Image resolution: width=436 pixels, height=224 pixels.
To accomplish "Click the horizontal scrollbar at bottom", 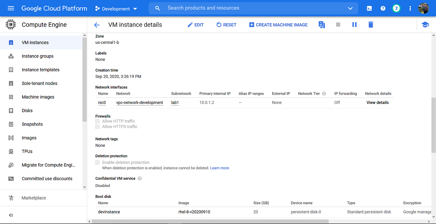I will 210,222.
